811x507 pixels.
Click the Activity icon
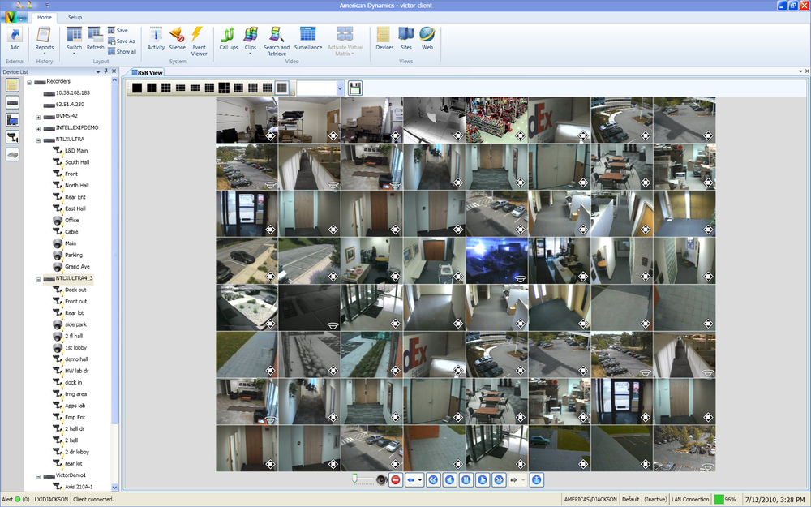point(156,38)
